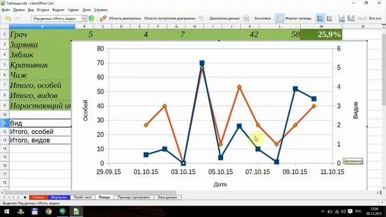This screenshot has height=217, width=386.
Task: Click the add sheet plus icon
Action: point(25,197)
